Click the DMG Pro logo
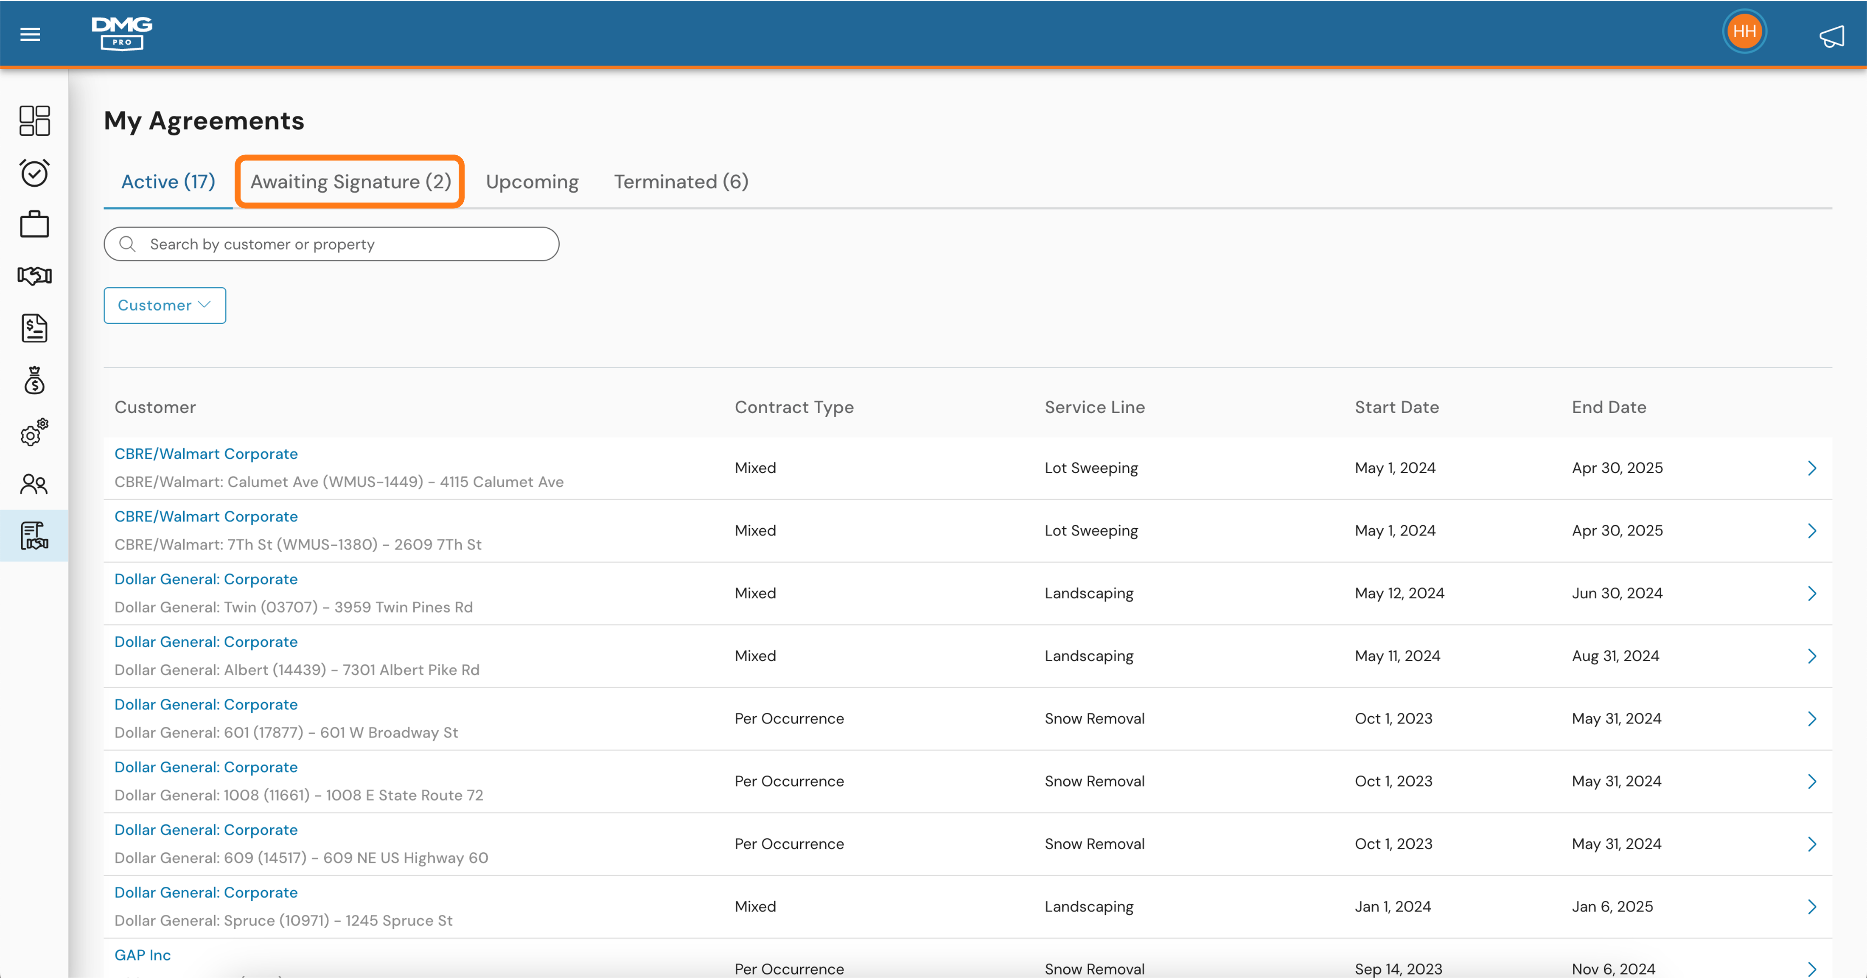This screenshot has height=978, width=1867. (x=122, y=34)
